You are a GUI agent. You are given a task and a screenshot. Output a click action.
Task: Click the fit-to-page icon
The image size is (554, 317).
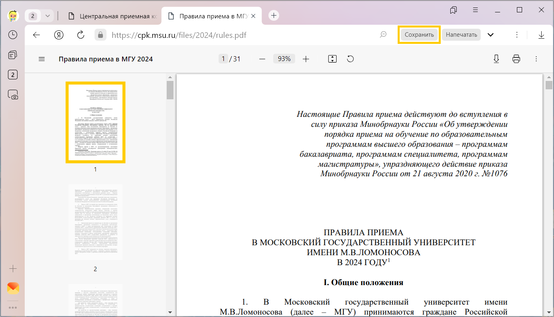tap(332, 59)
